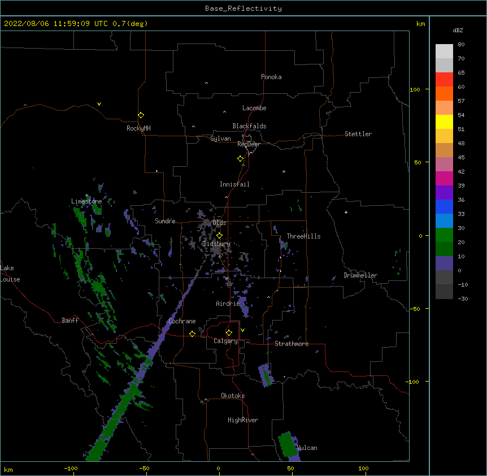Screen dimensions: 487x476
Task: Click the Cochrane label
Action: click(x=182, y=321)
